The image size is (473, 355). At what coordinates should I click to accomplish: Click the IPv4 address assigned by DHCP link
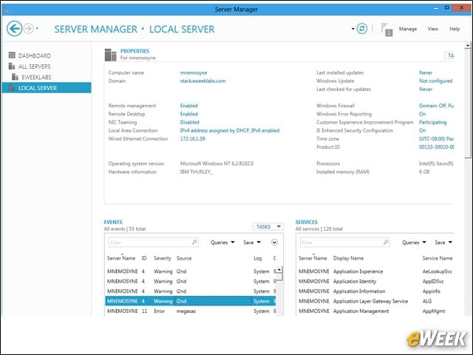[230, 130]
